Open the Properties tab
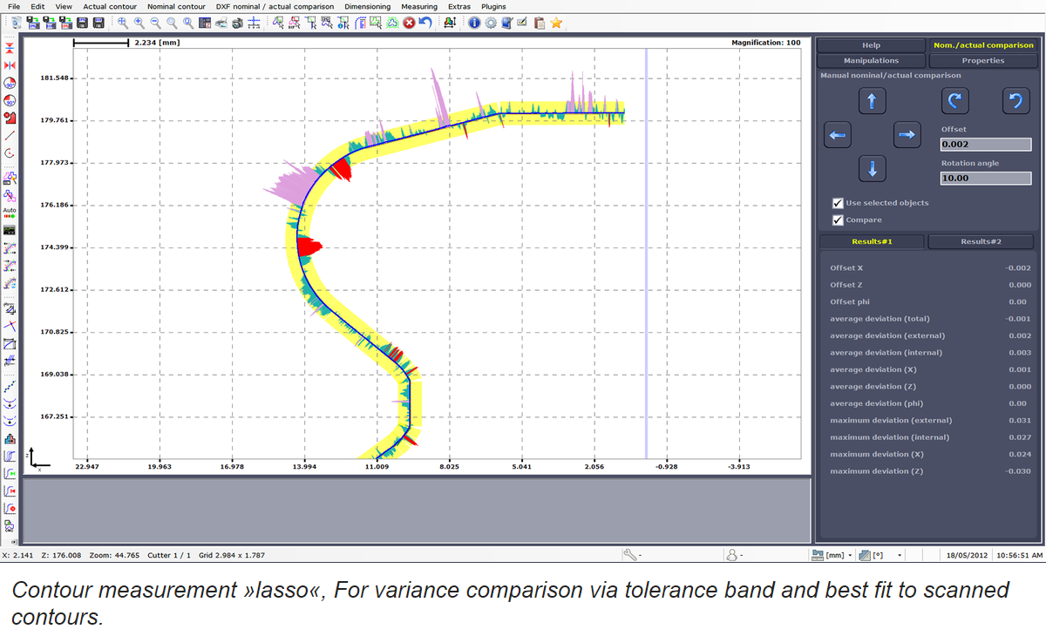The image size is (1046, 636). [983, 61]
